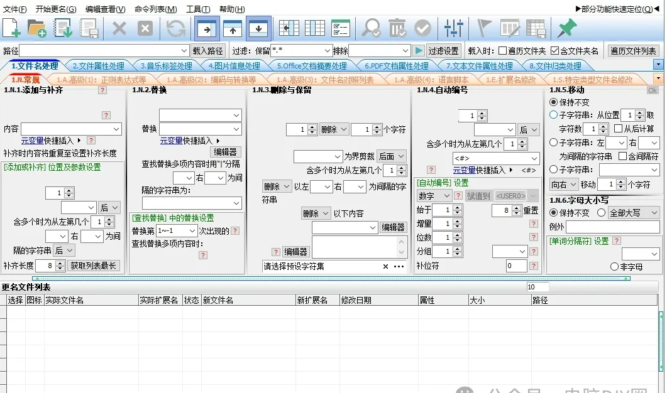Open the sliders settings icon

coord(454,28)
